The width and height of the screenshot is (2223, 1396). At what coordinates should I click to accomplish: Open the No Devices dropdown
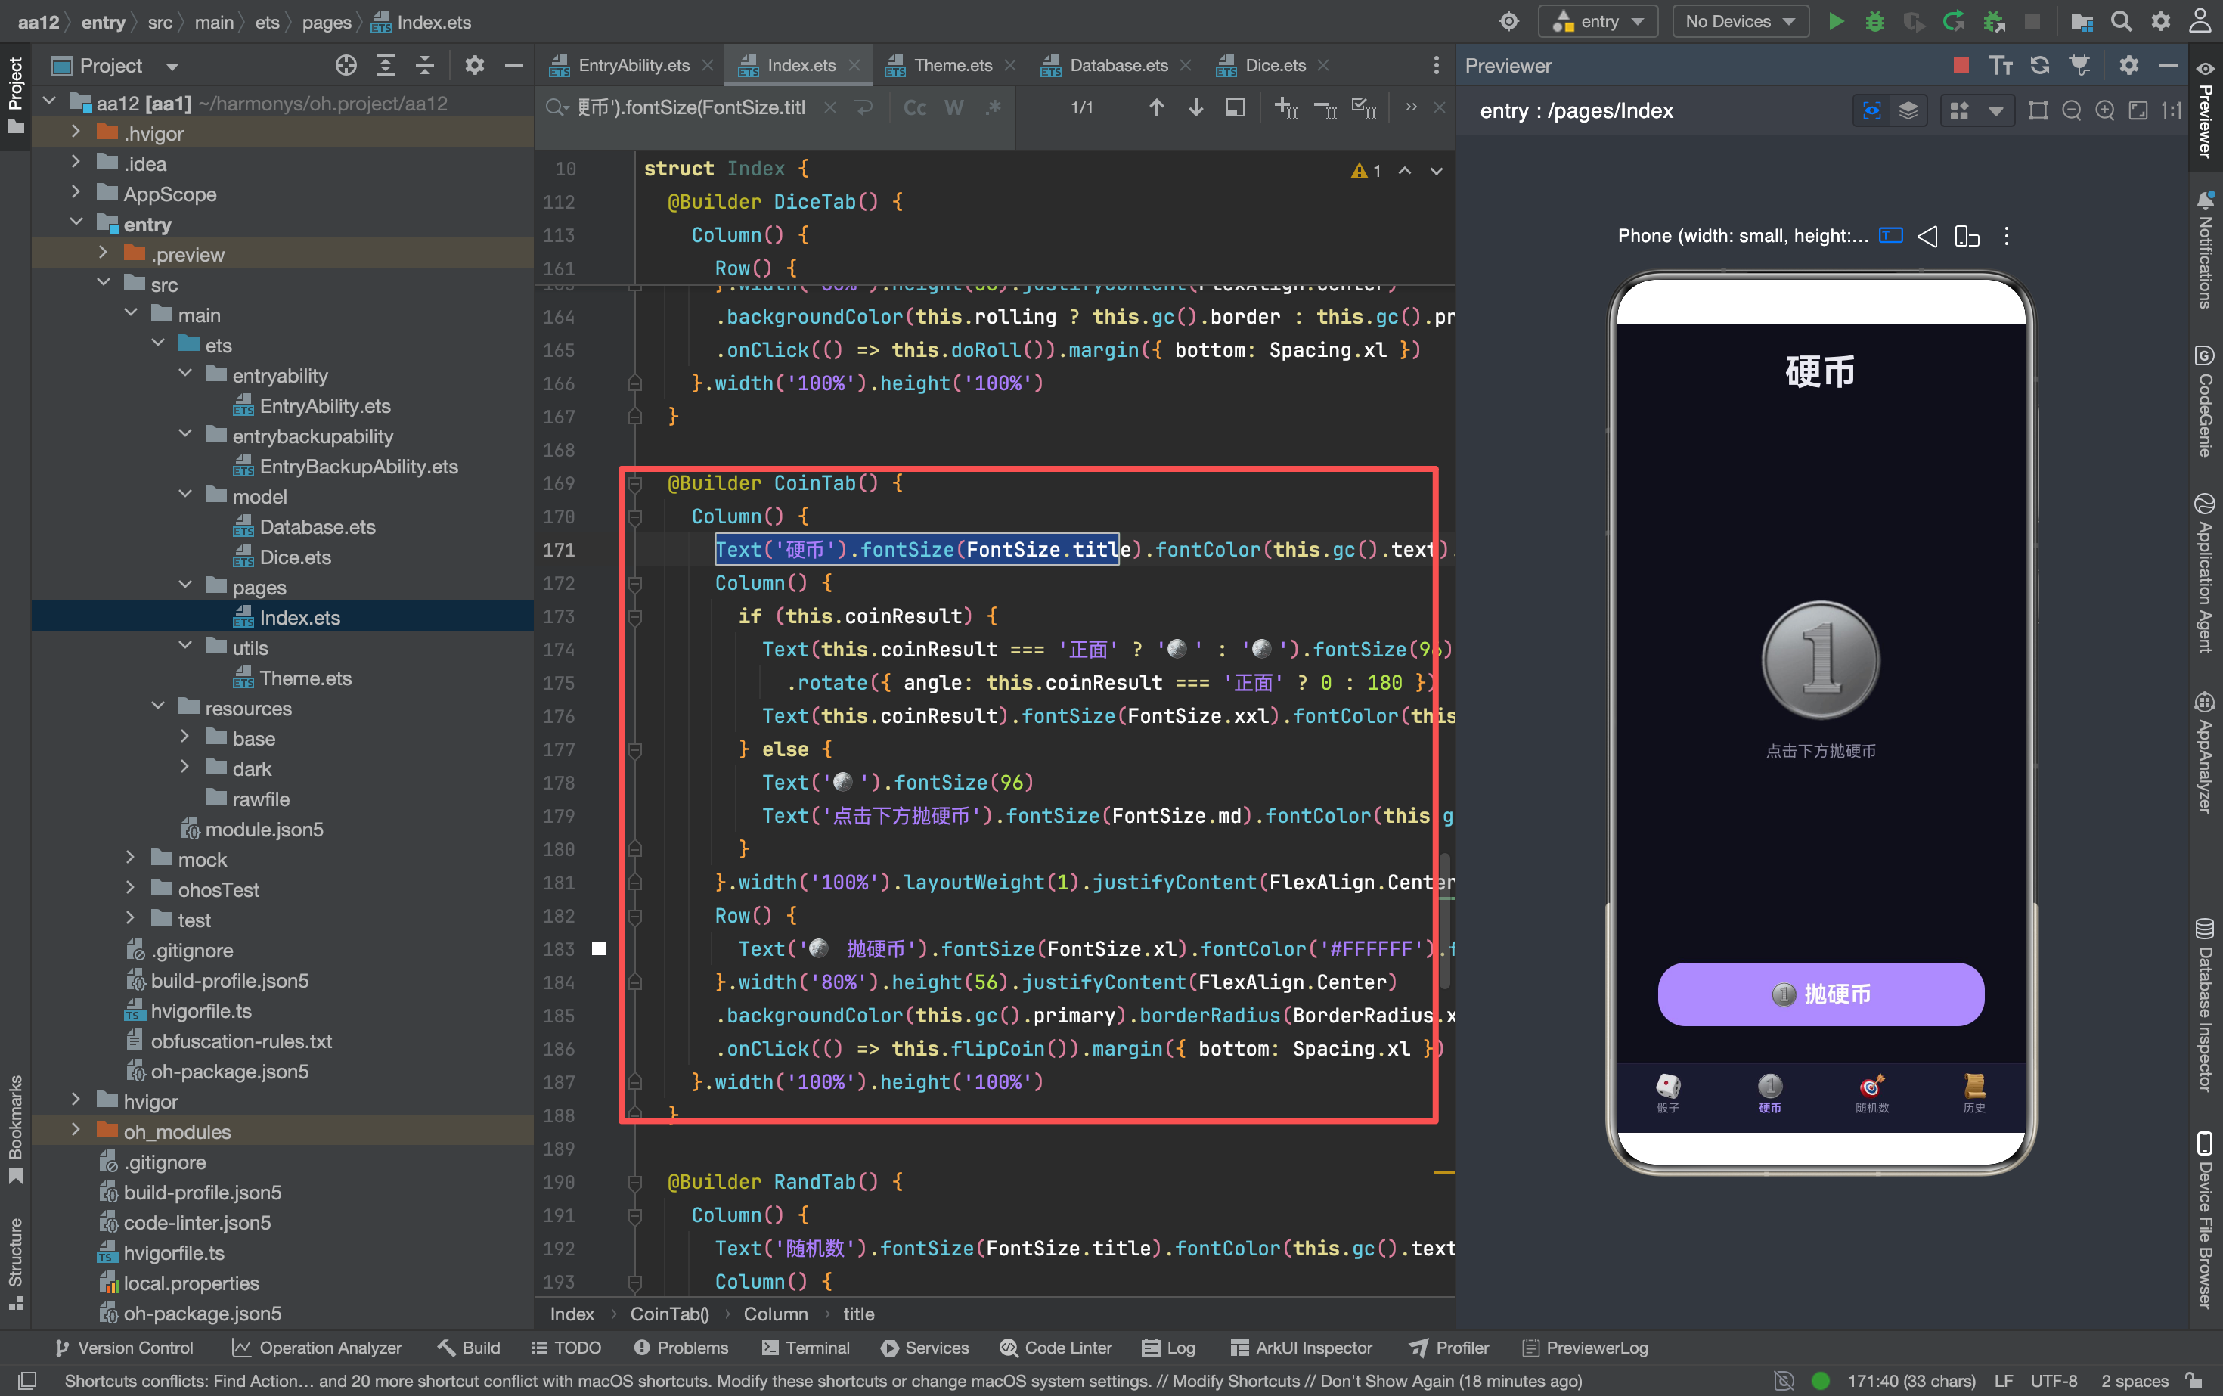pyautogui.click(x=1740, y=21)
